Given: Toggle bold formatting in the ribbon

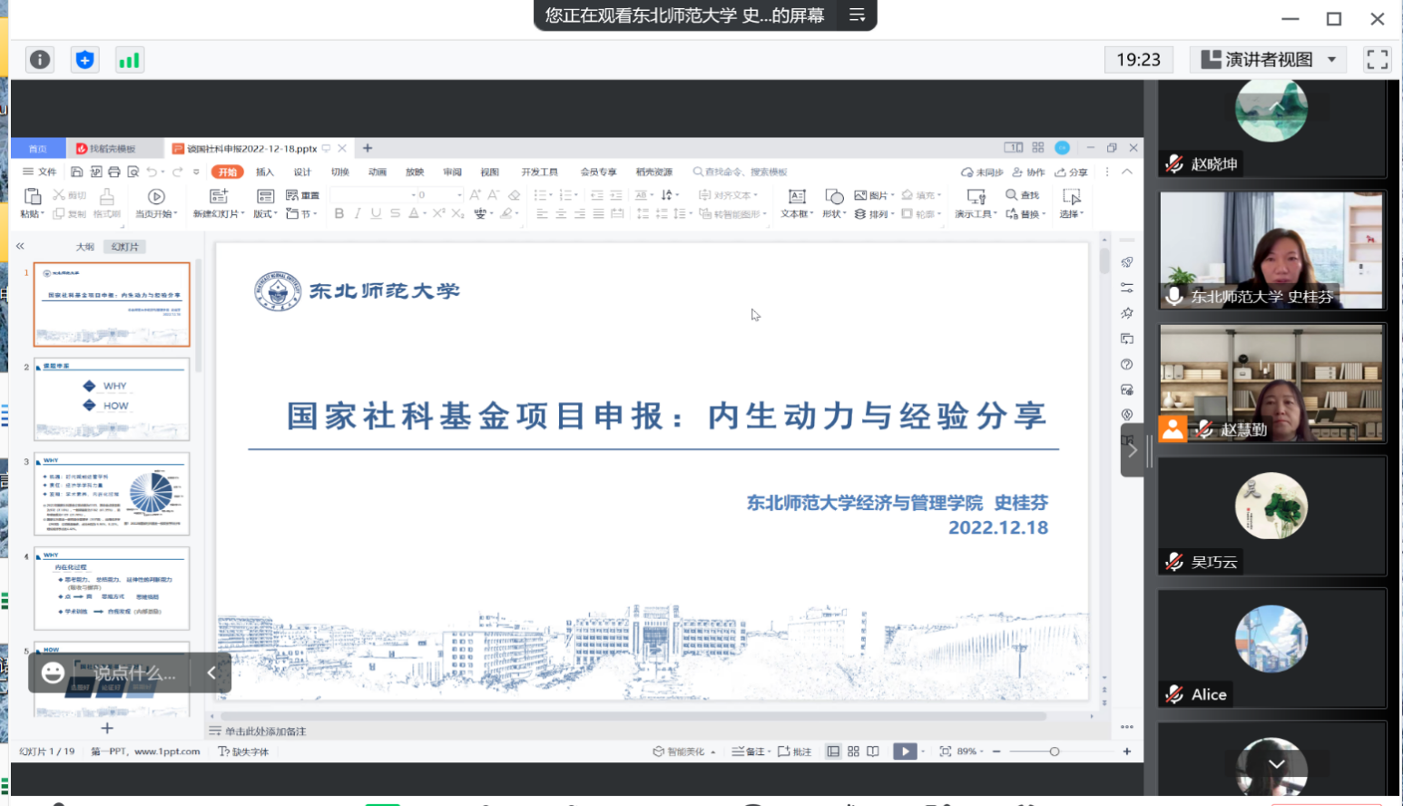Looking at the screenshot, I should (339, 214).
